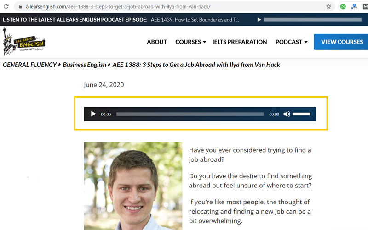Bookmark this page with the star icon
The height and width of the screenshot is (230, 368).
(328, 7)
